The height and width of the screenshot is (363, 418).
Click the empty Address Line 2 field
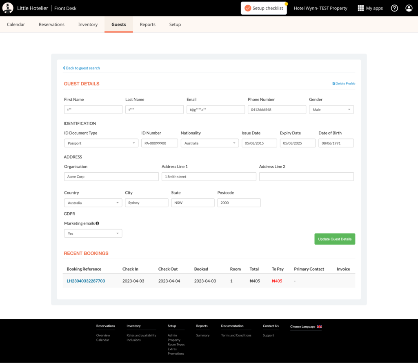[x=306, y=177]
